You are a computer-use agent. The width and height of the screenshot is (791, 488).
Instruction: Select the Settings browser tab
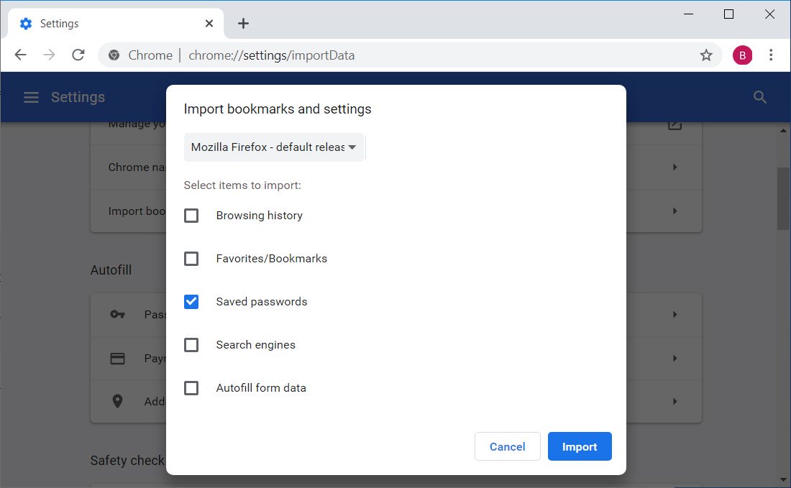click(x=108, y=24)
